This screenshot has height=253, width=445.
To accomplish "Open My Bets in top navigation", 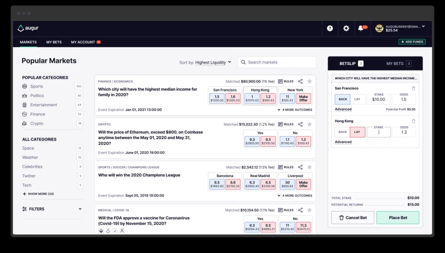I will coord(54,42).
